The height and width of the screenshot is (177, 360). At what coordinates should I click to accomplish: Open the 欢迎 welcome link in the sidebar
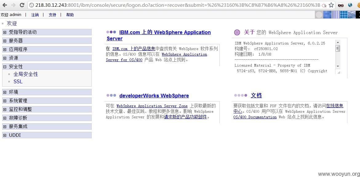[12, 23]
